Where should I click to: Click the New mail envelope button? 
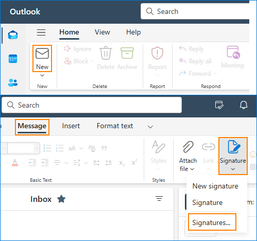42,59
